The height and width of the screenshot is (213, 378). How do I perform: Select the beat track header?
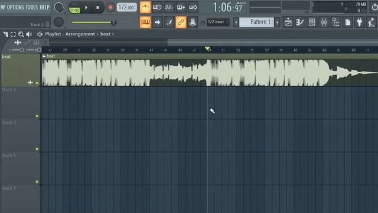(x=20, y=70)
